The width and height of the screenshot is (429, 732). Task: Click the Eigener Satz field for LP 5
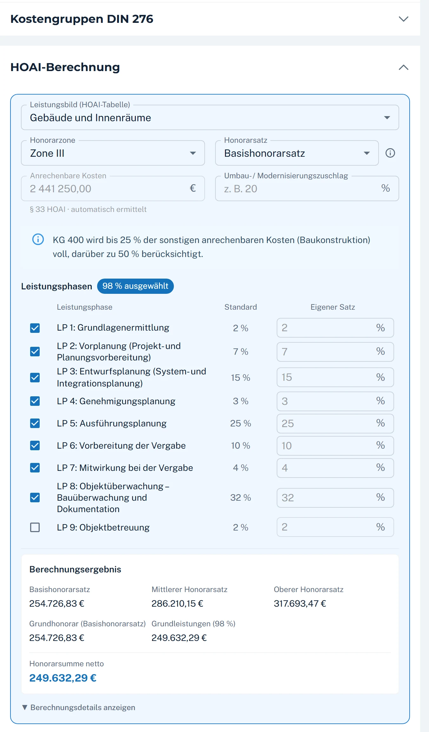pyautogui.click(x=335, y=423)
